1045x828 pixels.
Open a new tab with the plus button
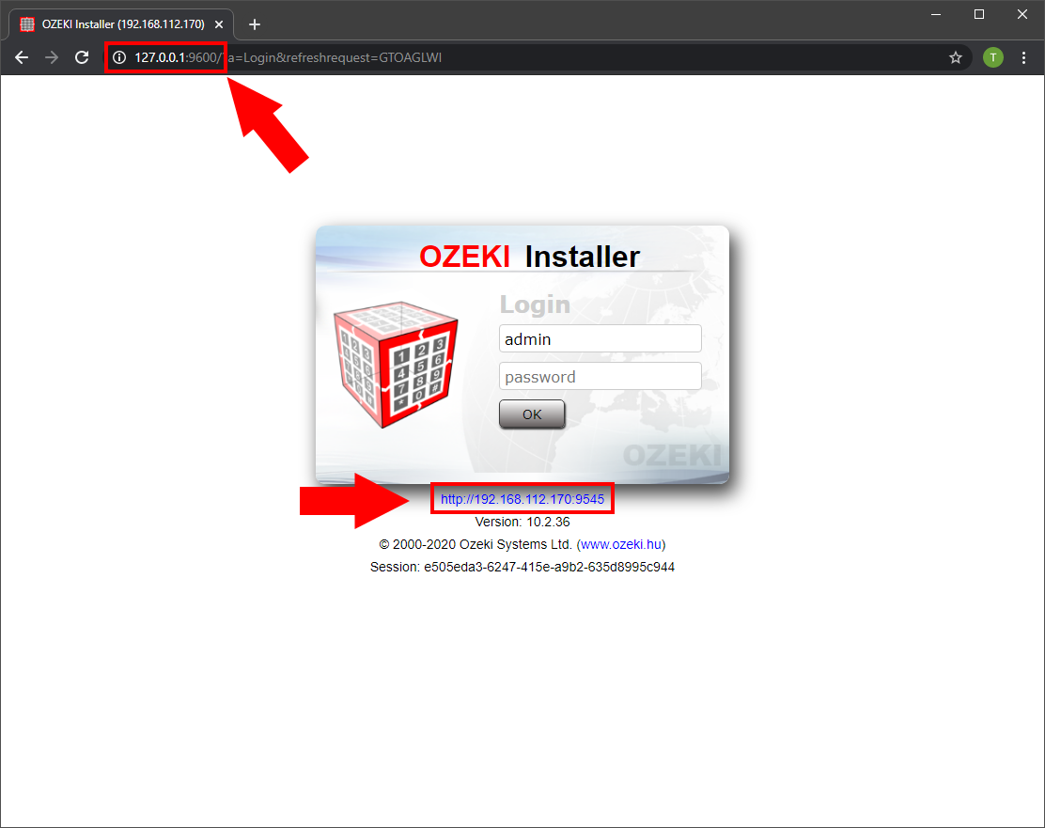tap(255, 24)
